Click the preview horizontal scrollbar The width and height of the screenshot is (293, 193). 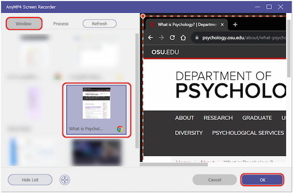click(x=173, y=164)
